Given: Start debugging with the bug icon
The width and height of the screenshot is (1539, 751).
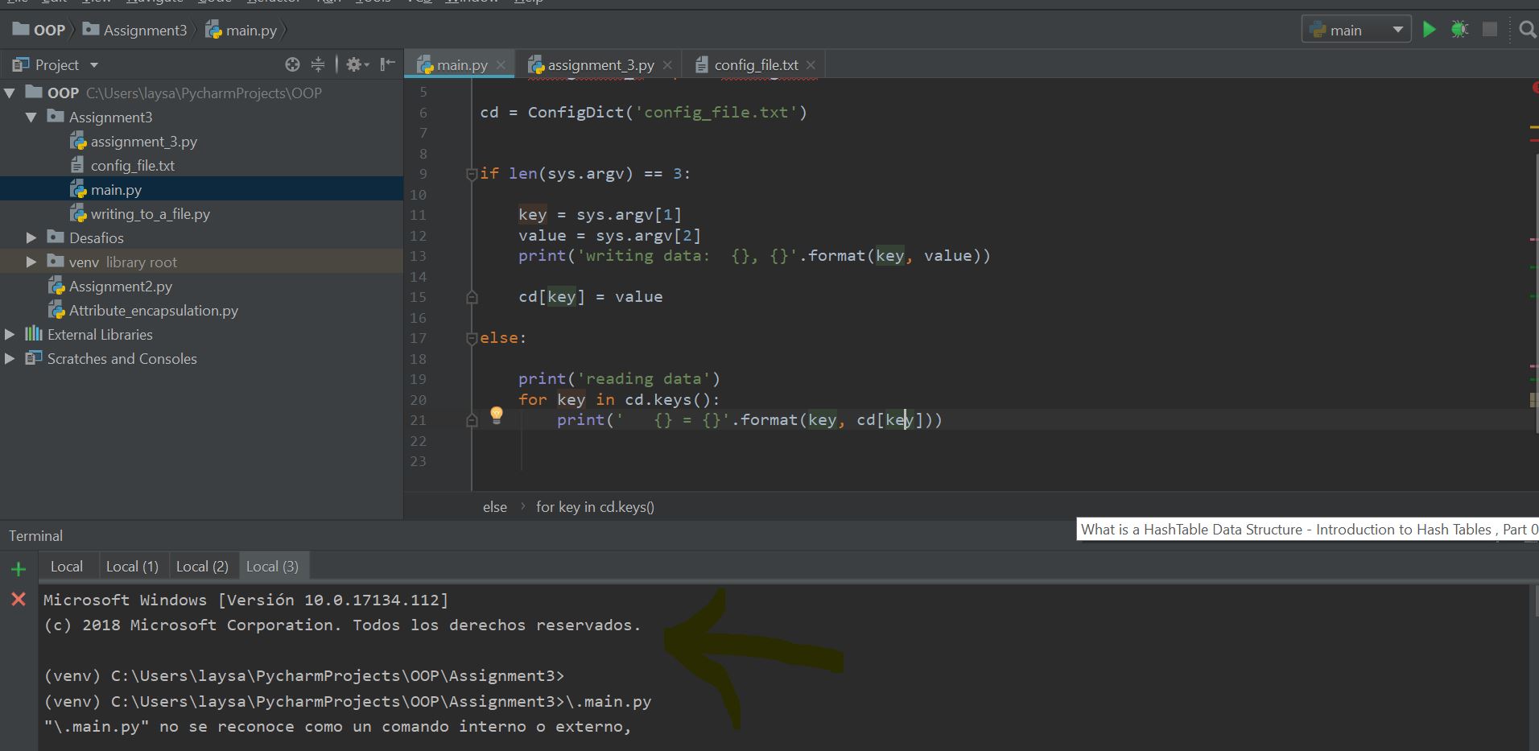Looking at the screenshot, I should click(1459, 30).
